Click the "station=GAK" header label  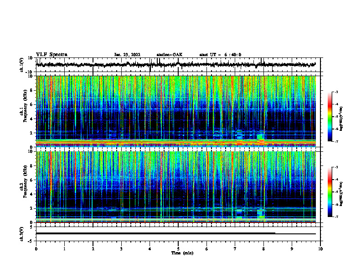click(x=170, y=55)
